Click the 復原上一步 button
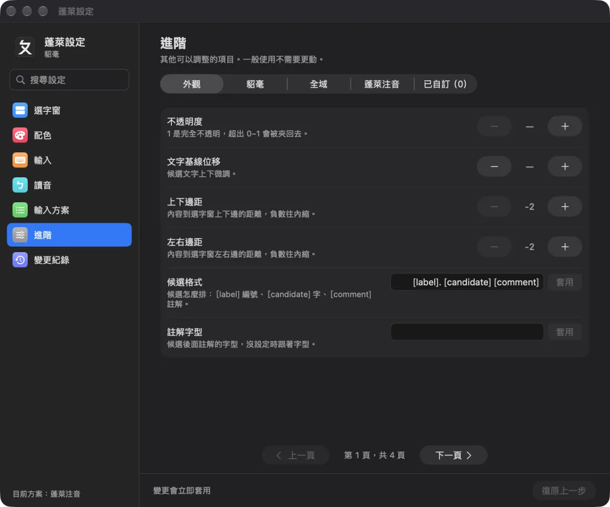Image resolution: width=610 pixels, height=507 pixels. (564, 491)
